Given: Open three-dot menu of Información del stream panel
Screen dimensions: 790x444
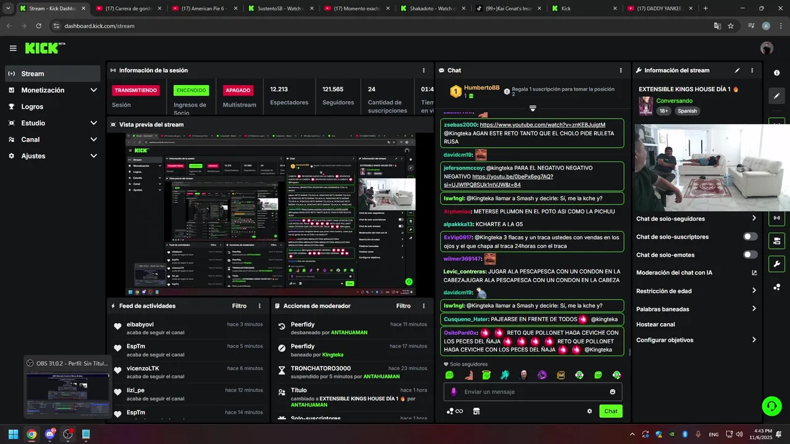Looking at the screenshot, I should tap(752, 70).
